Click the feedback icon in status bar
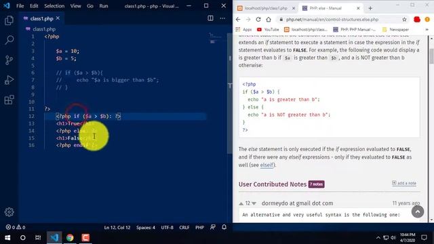Viewport: 434px width, 244px height. pos(212,227)
